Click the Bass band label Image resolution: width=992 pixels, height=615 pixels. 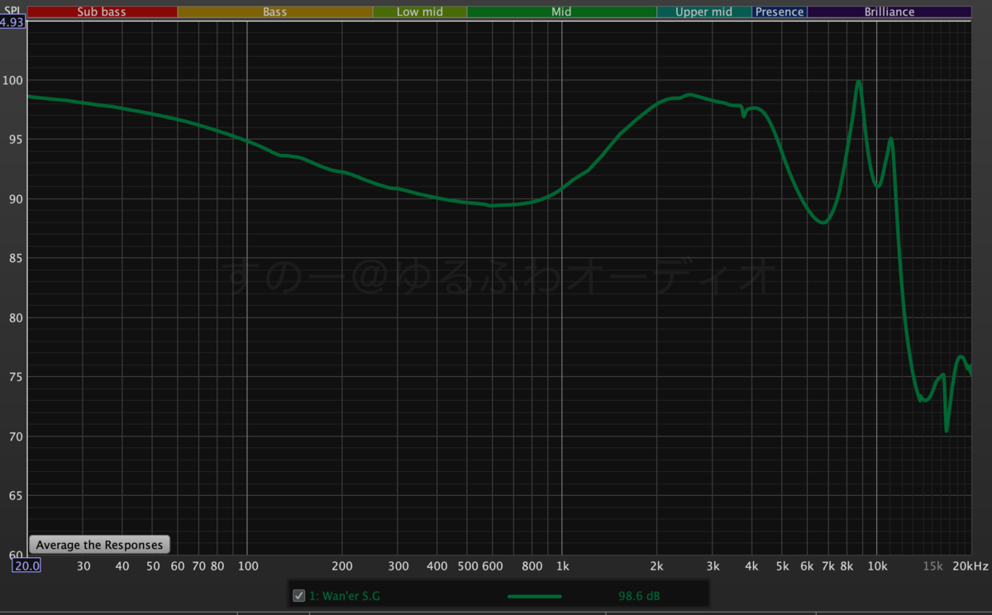pos(275,12)
